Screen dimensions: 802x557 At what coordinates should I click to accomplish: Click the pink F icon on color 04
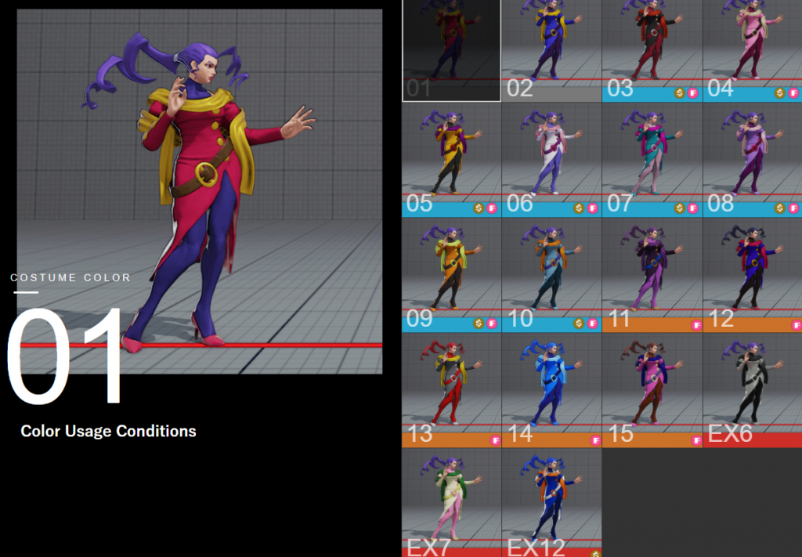pos(793,93)
